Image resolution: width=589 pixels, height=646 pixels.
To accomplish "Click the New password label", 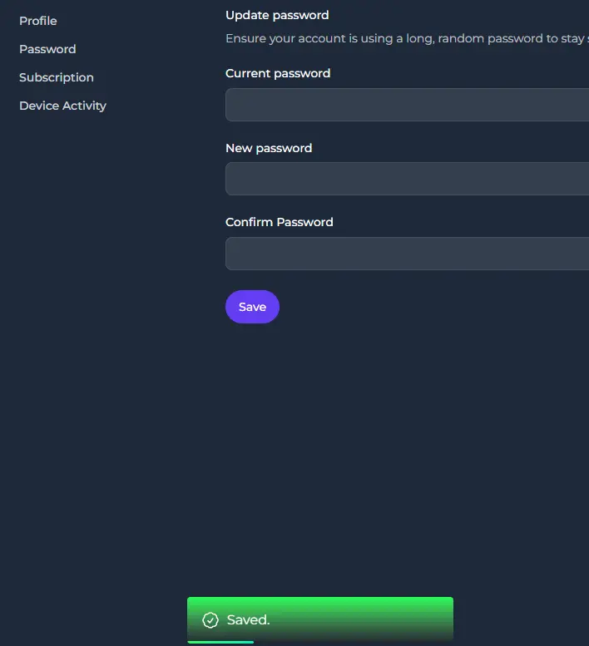I will (269, 148).
